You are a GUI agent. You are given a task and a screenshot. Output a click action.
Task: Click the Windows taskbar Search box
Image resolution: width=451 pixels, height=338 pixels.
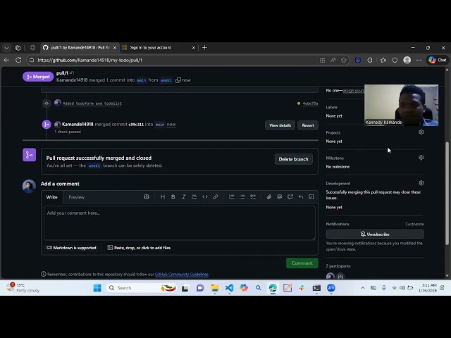[x=141, y=288]
